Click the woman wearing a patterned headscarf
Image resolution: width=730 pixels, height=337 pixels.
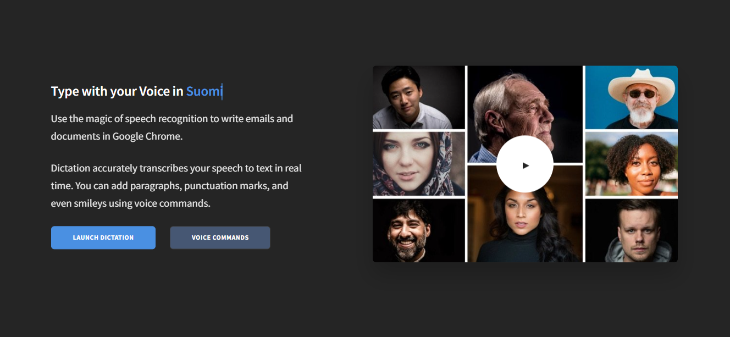point(419,164)
